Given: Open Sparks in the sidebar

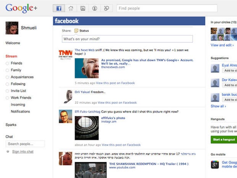Looking at the screenshot, I should click(x=11, y=125).
